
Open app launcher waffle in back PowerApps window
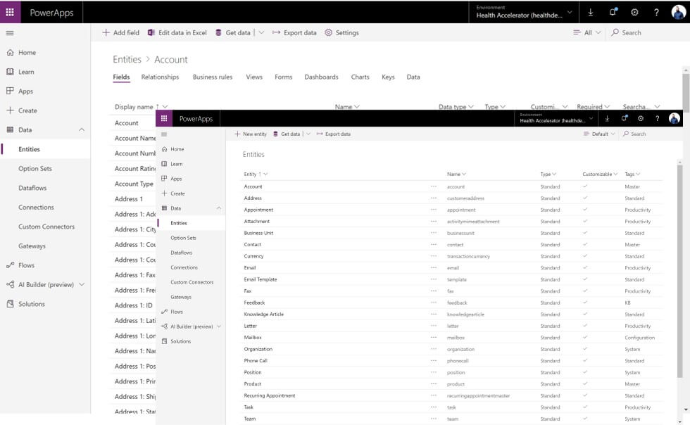[10, 13]
